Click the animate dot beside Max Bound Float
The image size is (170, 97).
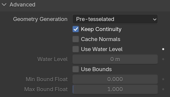[x=163, y=89]
